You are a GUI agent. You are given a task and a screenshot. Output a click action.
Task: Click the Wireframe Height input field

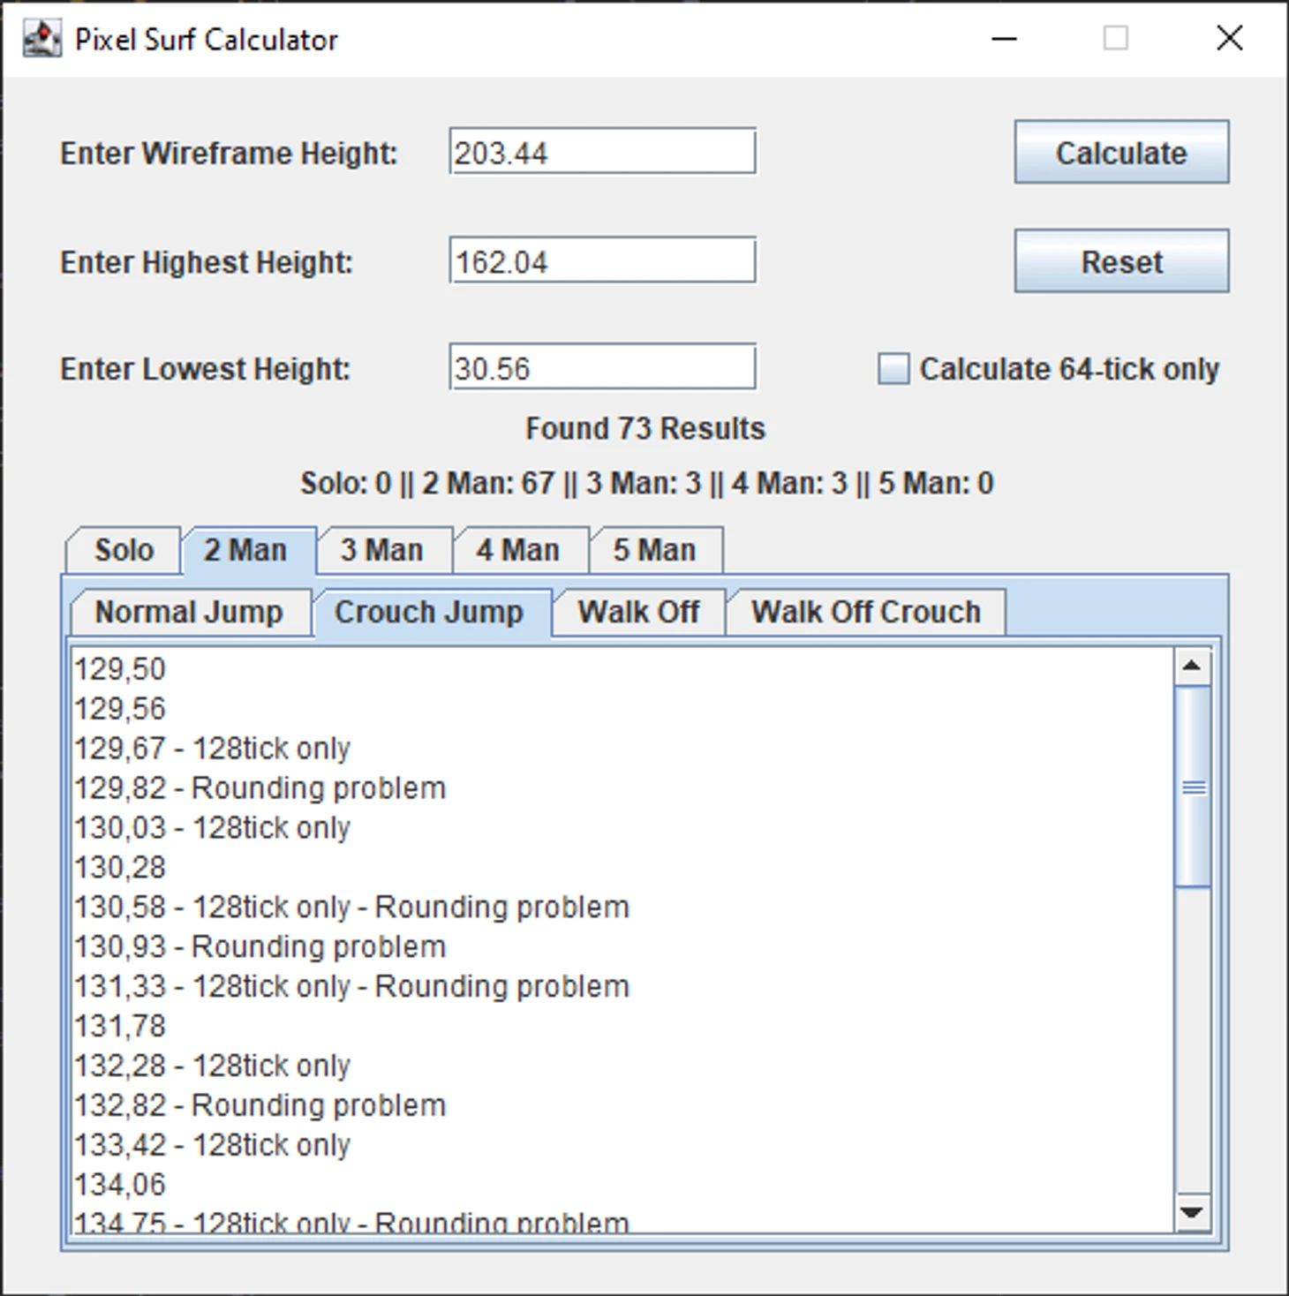(602, 152)
